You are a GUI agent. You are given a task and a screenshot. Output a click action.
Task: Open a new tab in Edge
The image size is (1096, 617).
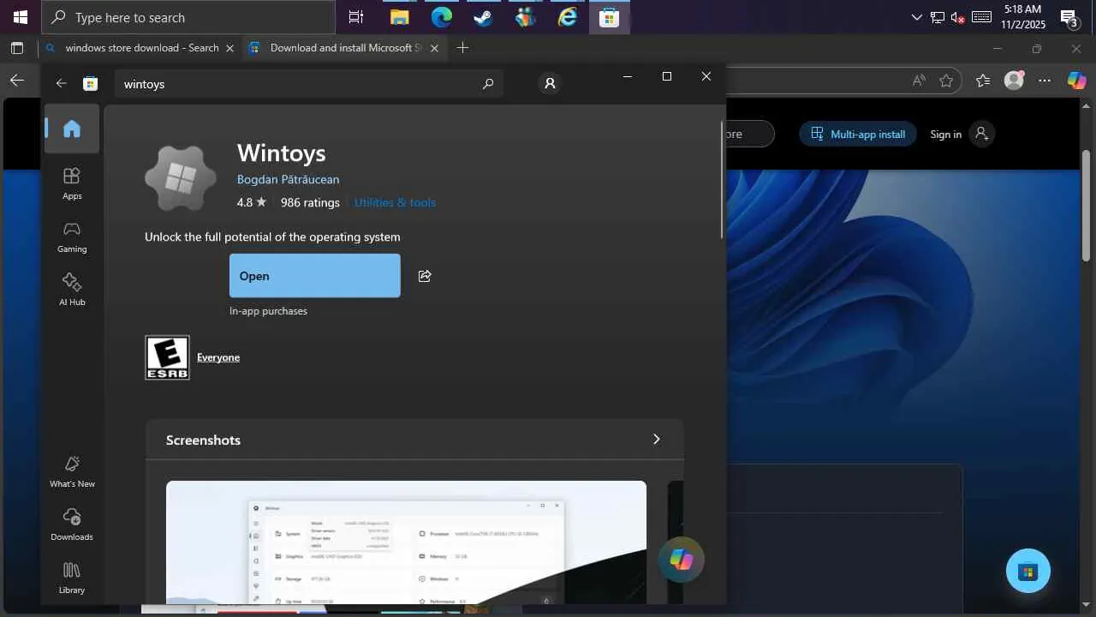point(462,48)
